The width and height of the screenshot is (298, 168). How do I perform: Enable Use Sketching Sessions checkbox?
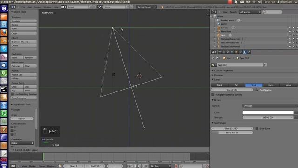(x=12, y=94)
